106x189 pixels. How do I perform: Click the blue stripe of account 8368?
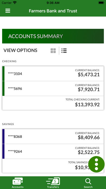(3, 136)
